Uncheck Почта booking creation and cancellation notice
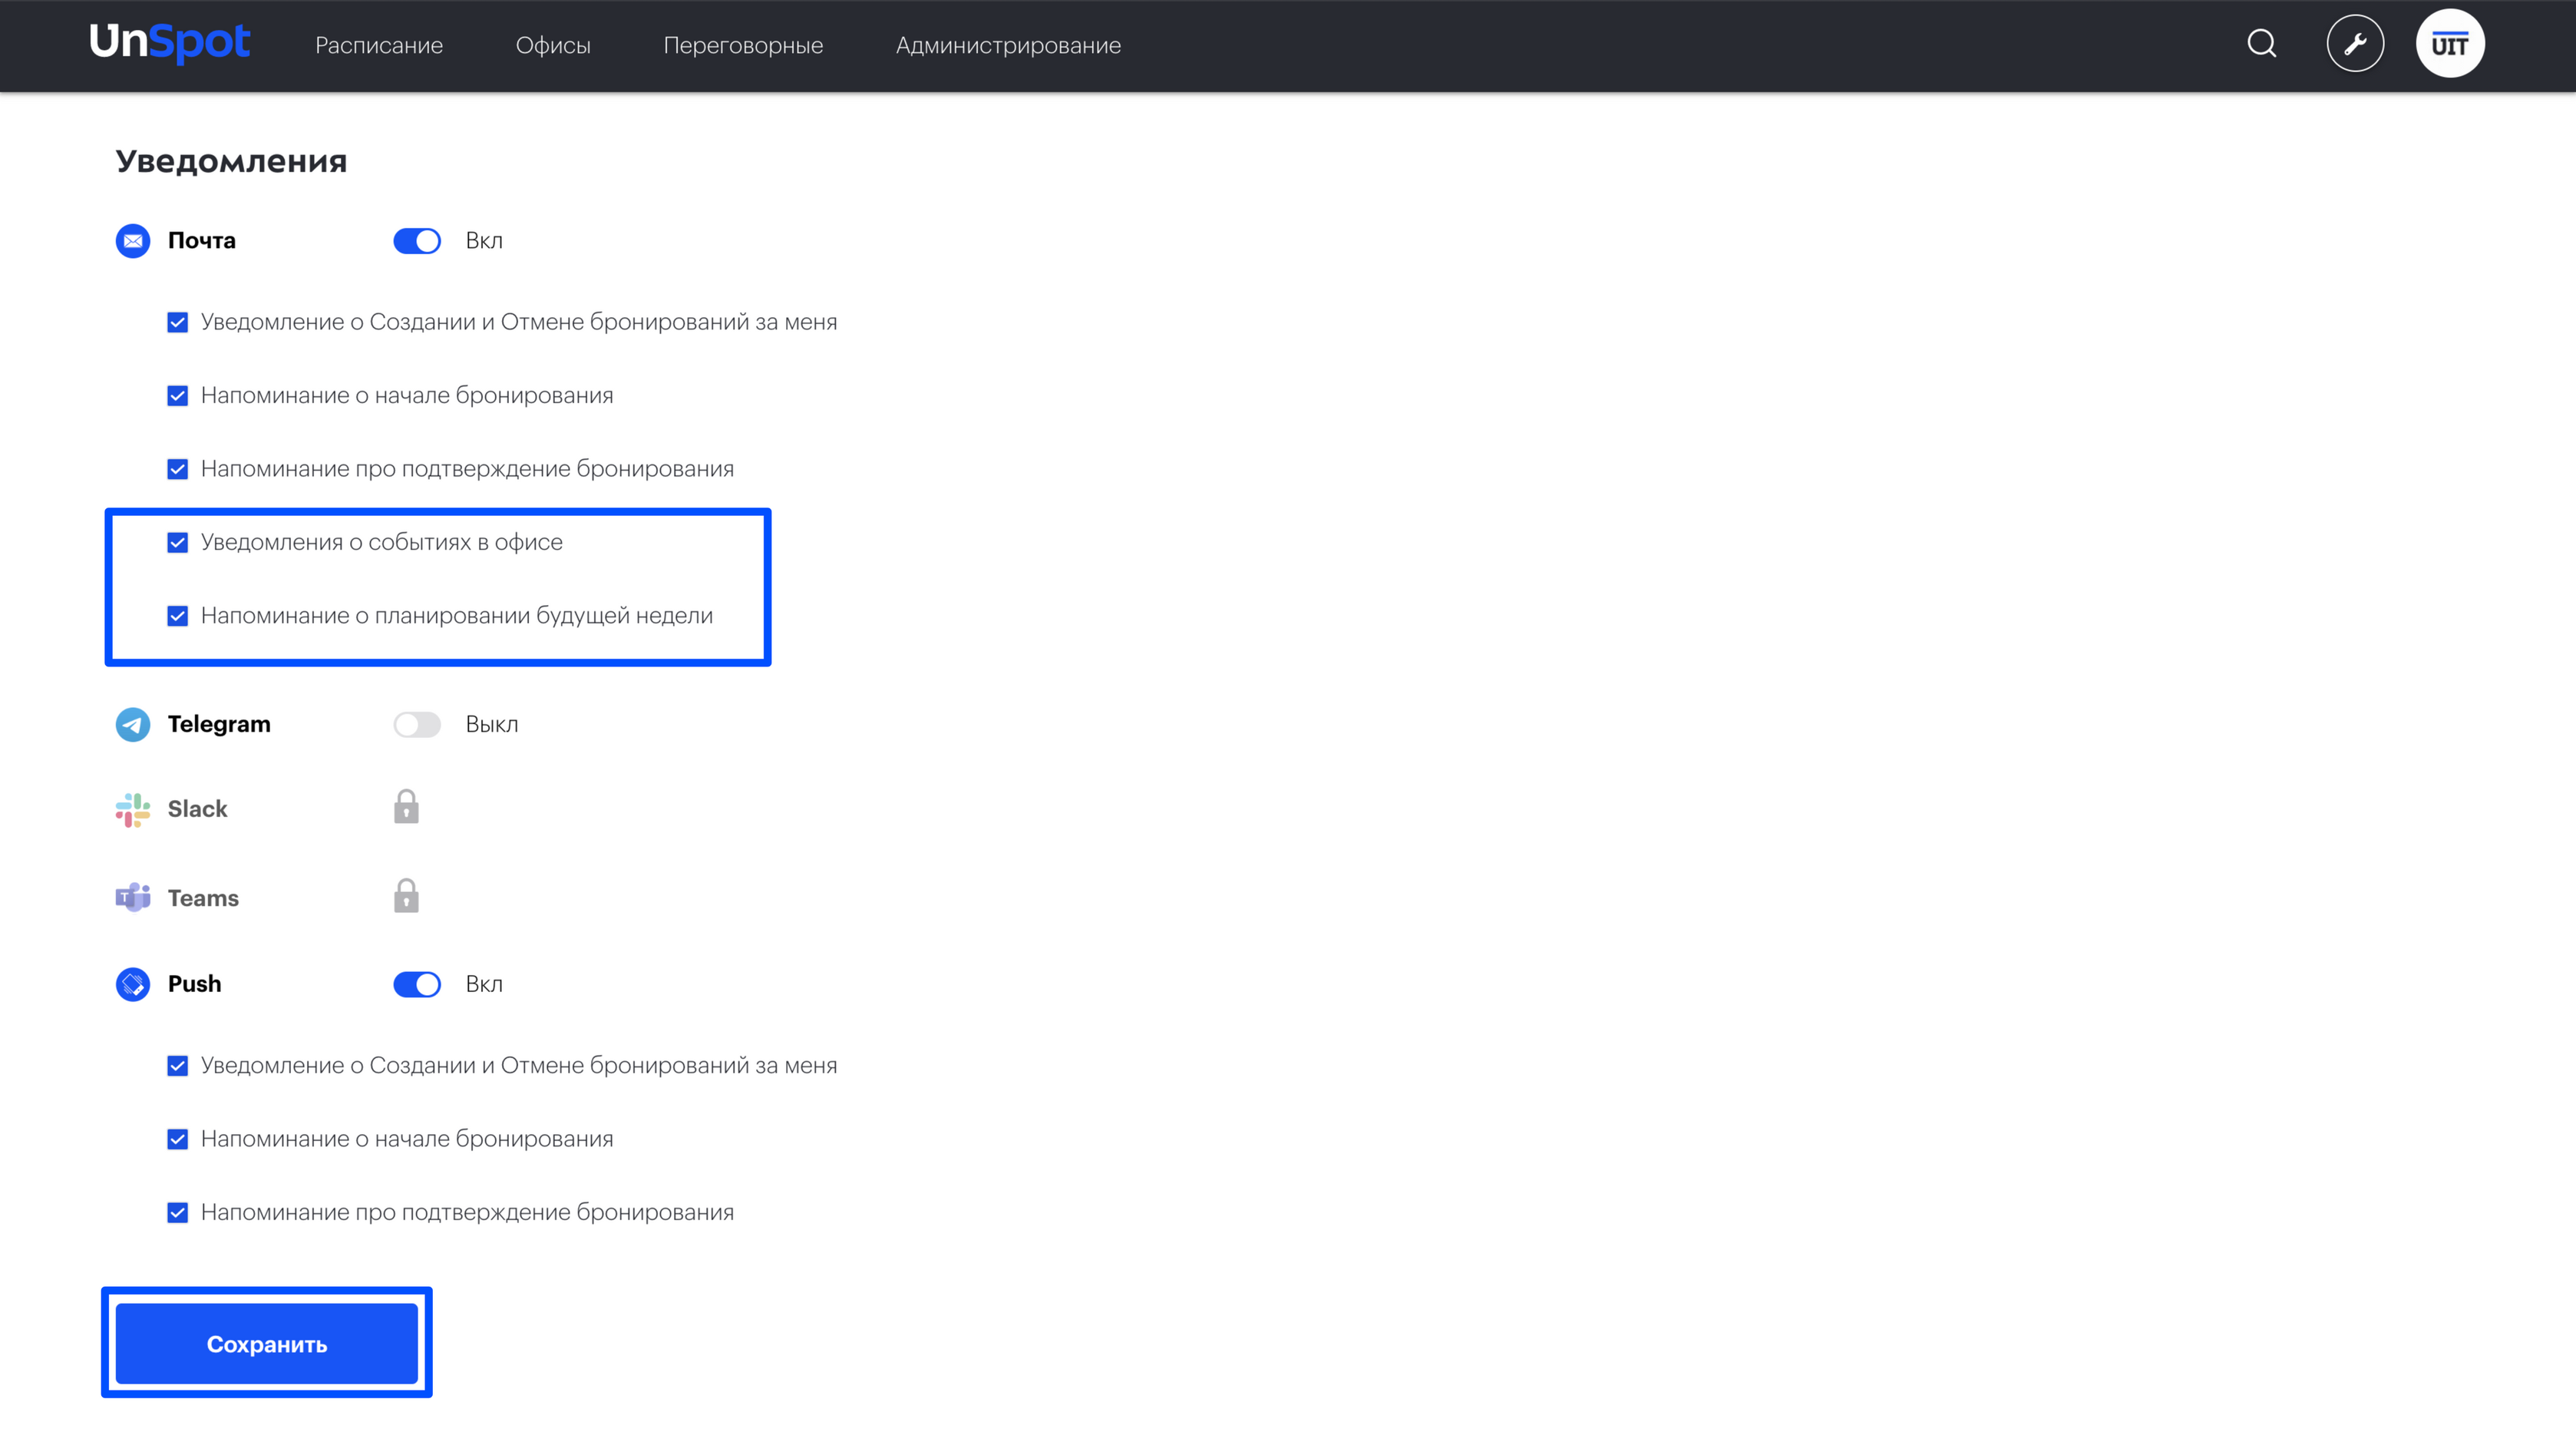 coord(178,322)
